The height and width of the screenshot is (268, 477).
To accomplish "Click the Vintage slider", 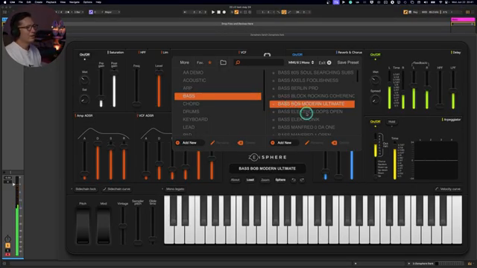I will pyautogui.click(x=123, y=226).
